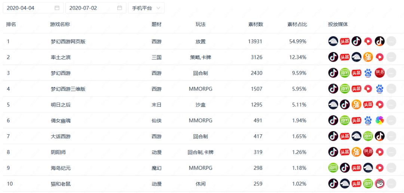This screenshot has height=193, width=404.
Task: Click the 素材占比 column header
Action: point(297,24)
